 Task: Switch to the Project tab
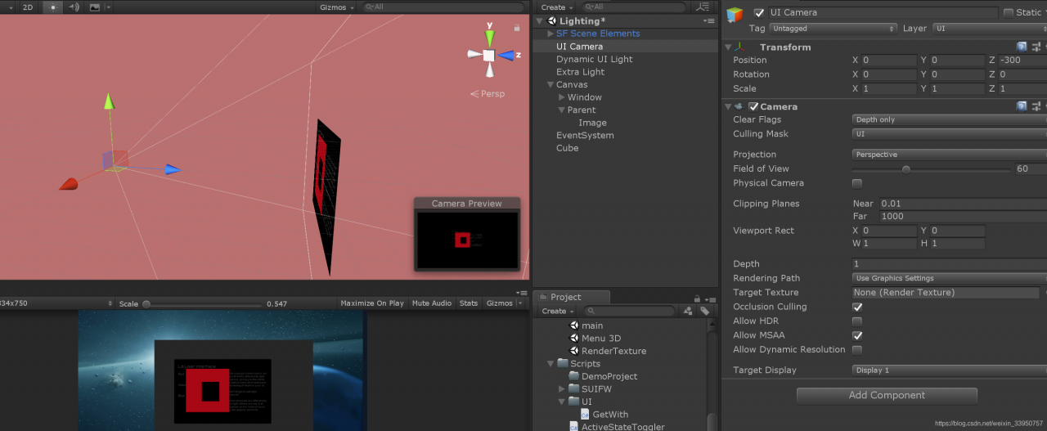(x=566, y=297)
